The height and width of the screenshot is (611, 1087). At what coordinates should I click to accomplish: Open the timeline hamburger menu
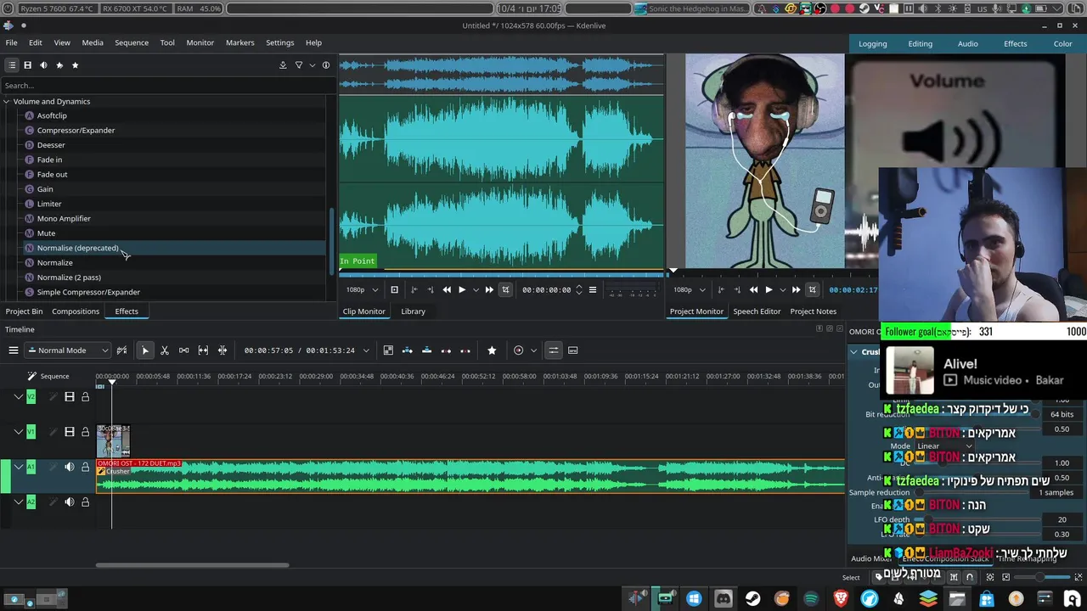pyautogui.click(x=14, y=350)
